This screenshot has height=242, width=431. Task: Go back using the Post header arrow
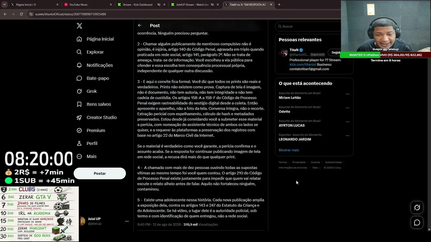(x=140, y=26)
